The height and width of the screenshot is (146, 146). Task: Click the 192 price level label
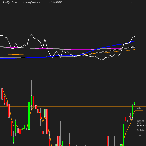[139, 135]
